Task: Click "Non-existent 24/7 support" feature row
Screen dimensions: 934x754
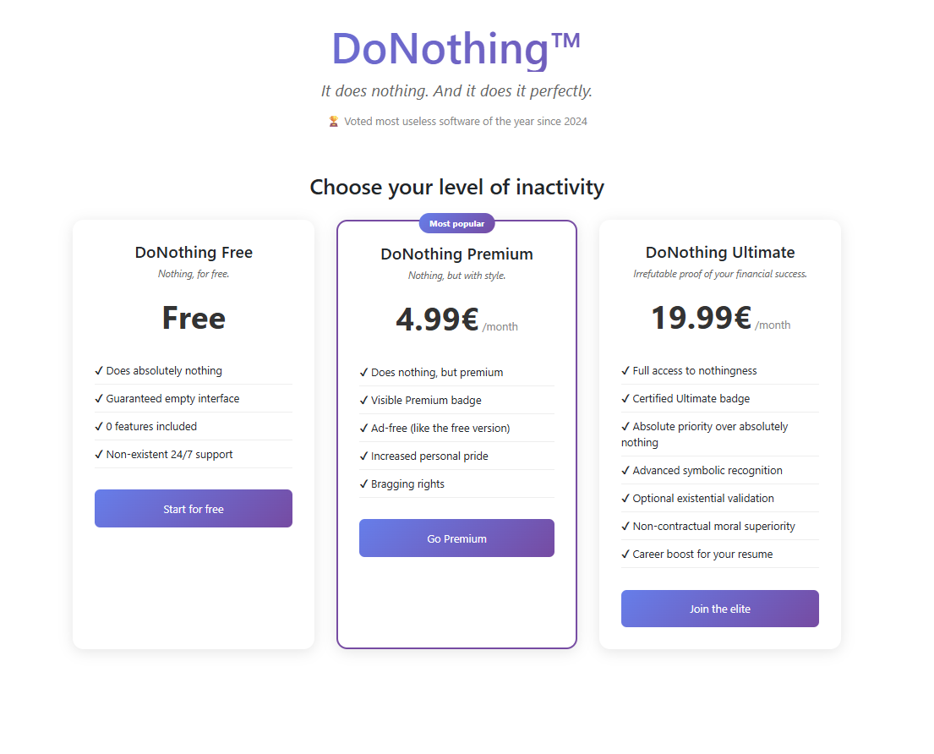Action: (168, 454)
